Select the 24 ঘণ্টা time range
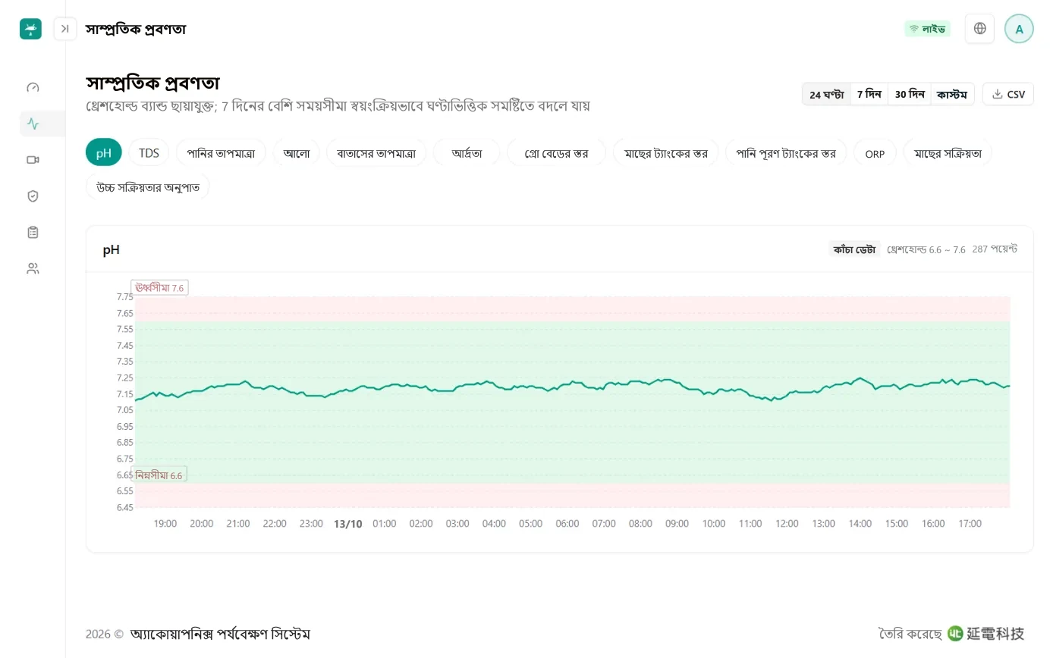This screenshot has width=1053, height=658. pos(827,95)
